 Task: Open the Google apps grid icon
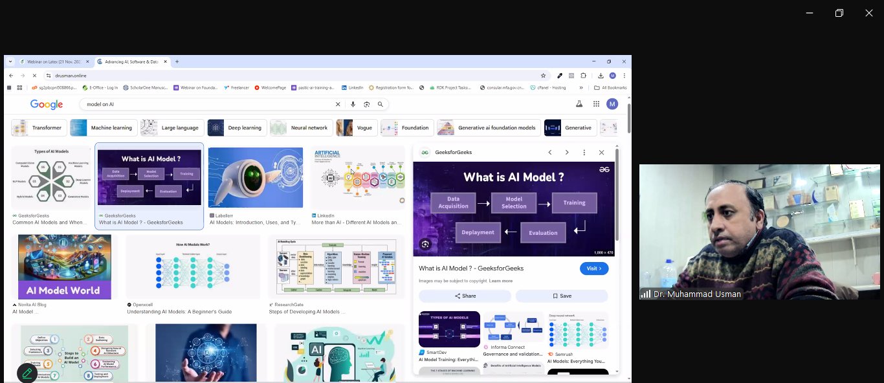pos(596,104)
